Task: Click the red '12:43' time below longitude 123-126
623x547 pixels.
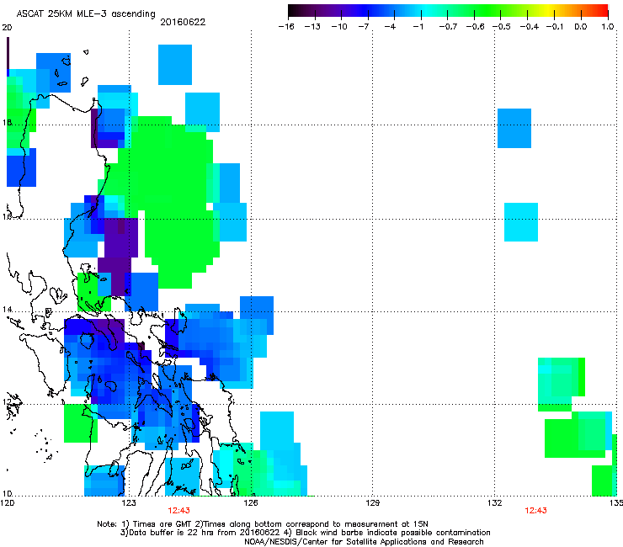Action: point(178,511)
